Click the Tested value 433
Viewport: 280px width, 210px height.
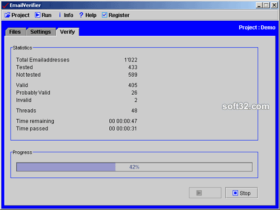pyautogui.click(x=133, y=67)
